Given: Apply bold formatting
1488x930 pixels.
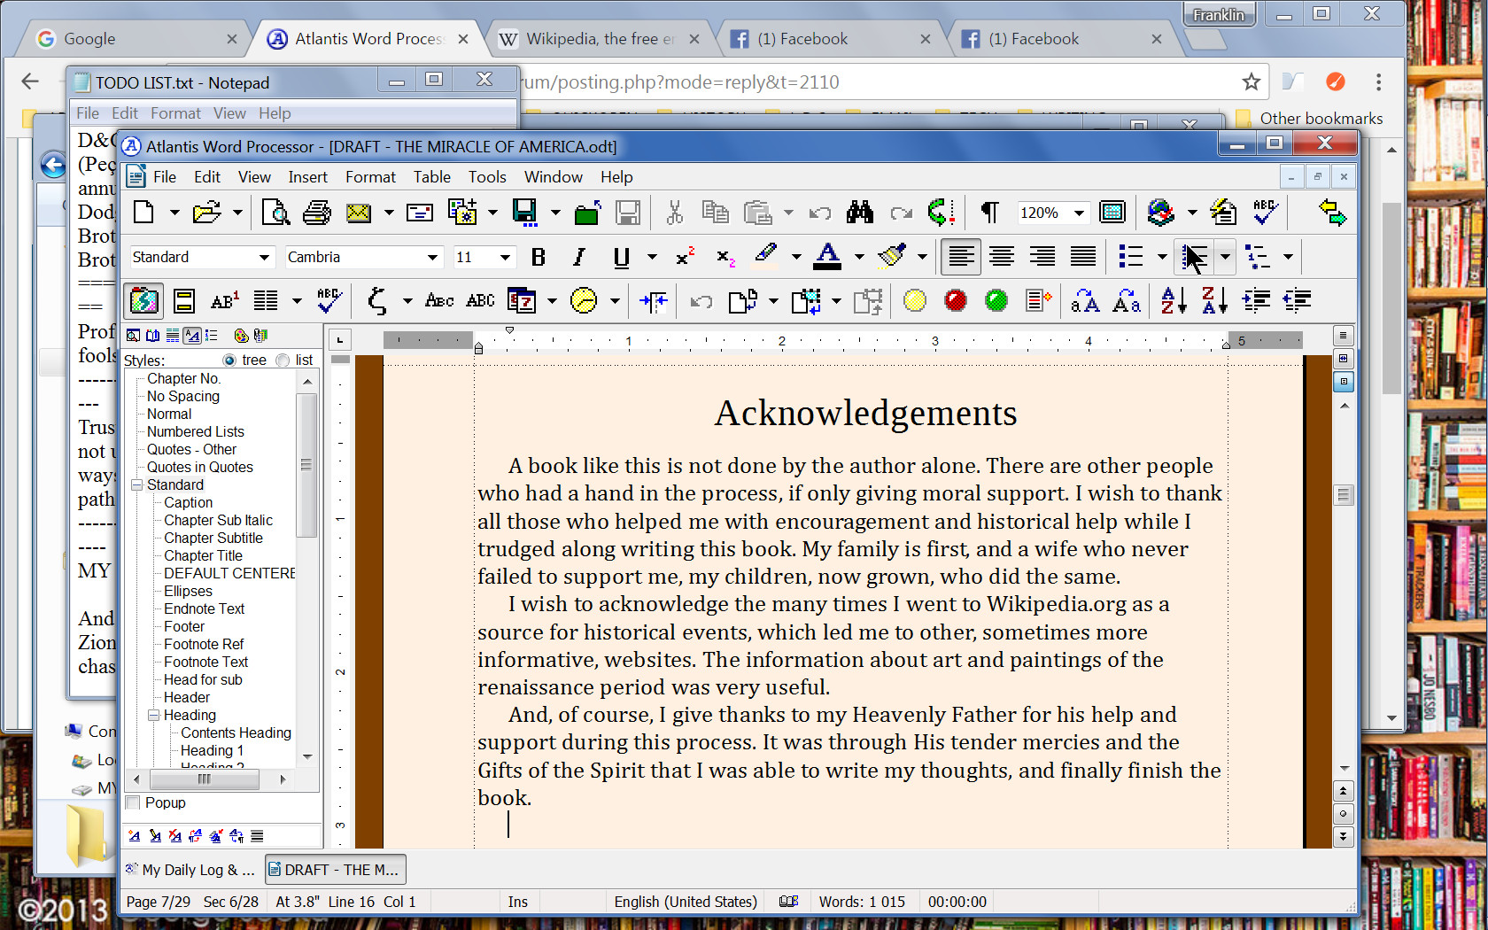Looking at the screenshot, I should click(x=538, y=257).
